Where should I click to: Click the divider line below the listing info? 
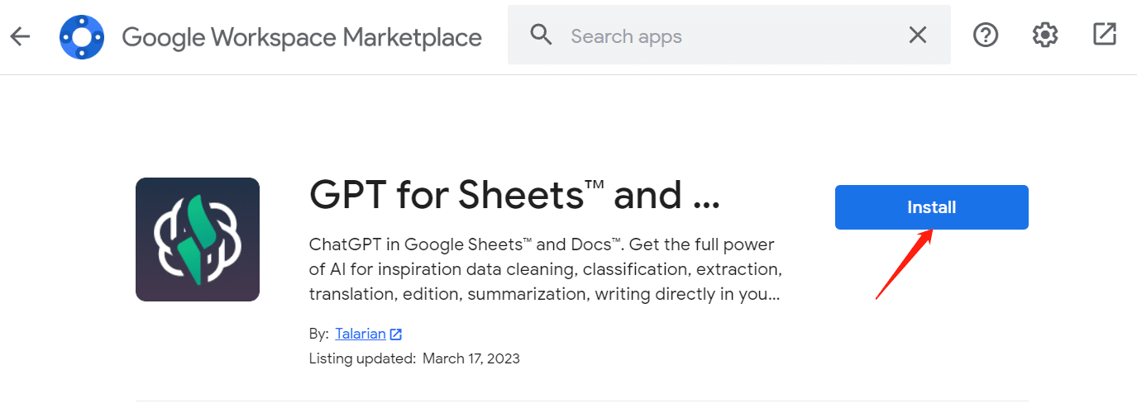click(x=637, y=401)
